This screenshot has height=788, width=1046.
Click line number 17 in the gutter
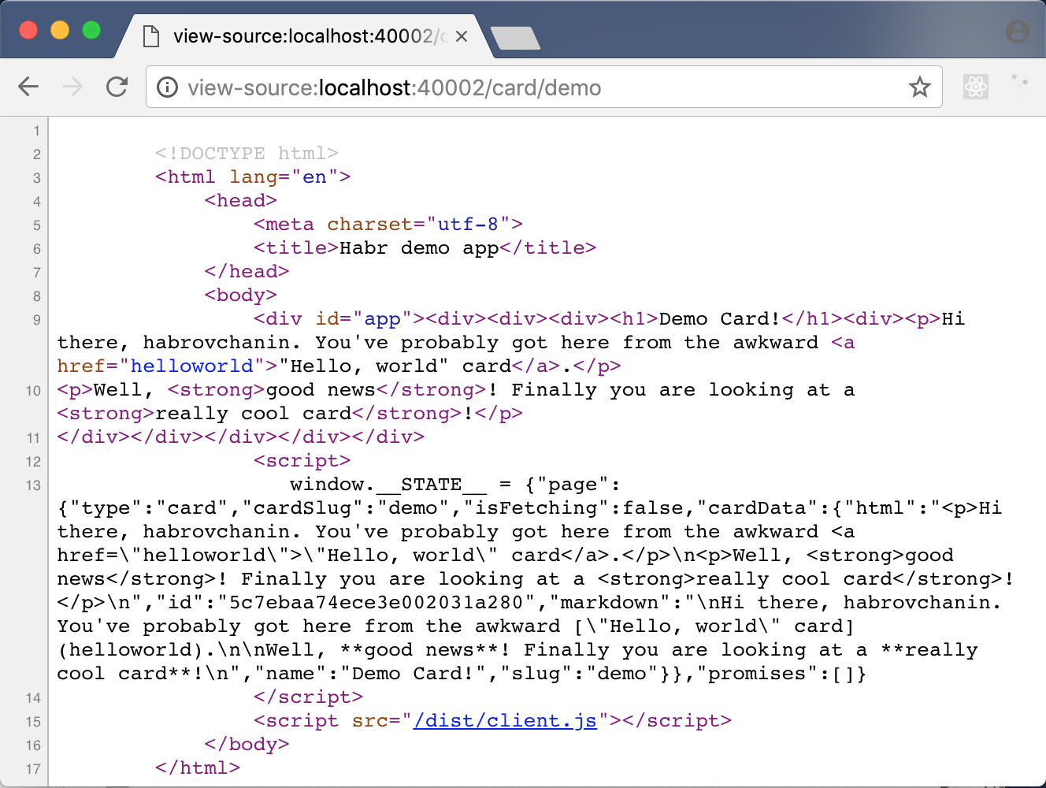pos(33,769)
